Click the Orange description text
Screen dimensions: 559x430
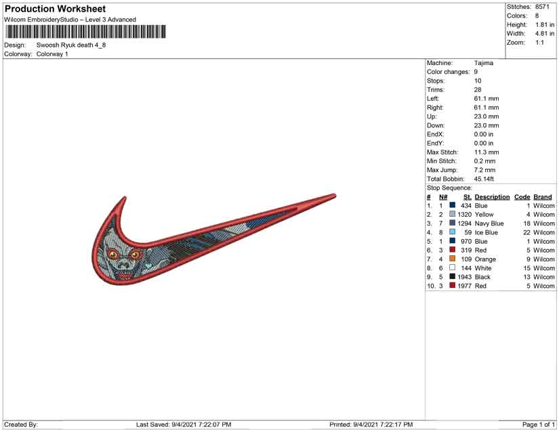[485, 259]
